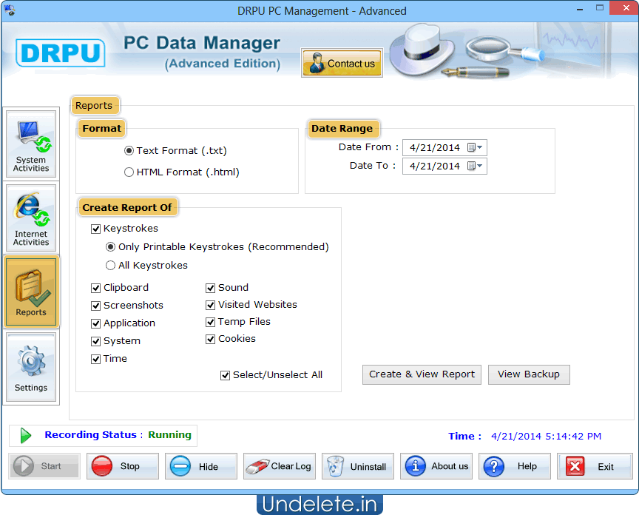Screen dimensions: 639x515
Task: Select HTML Format (.html) radio button
Action: tap(129, 172)
